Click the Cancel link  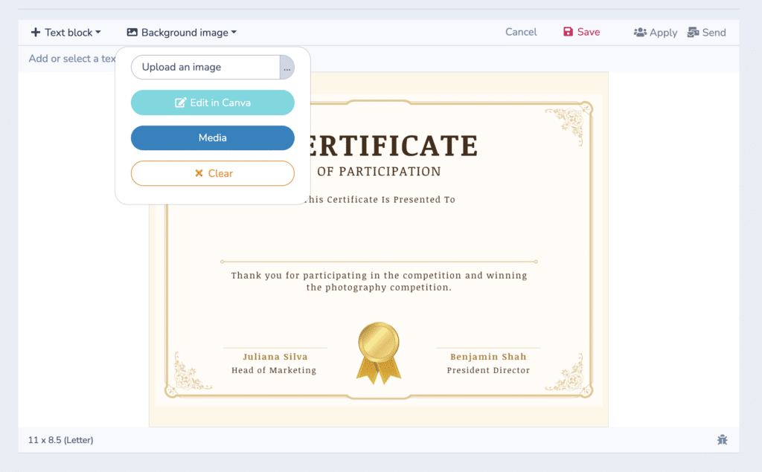(x=520, y=32)
